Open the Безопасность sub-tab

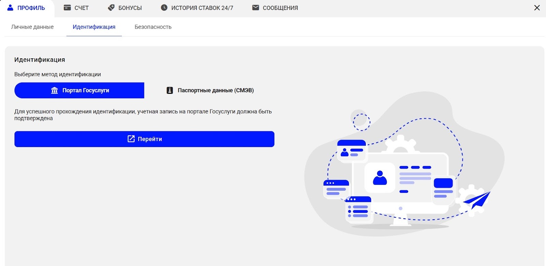tap(153, 27)
